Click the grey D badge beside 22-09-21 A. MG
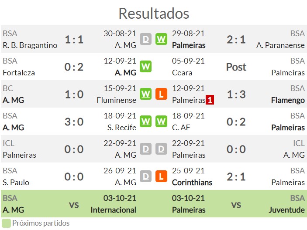Screen dimensions: 307x230 pyautogui.click(x=146, y=149)
